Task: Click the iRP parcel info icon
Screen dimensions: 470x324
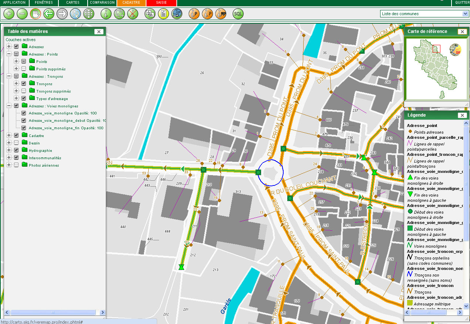Action: [x=222, y=14]
